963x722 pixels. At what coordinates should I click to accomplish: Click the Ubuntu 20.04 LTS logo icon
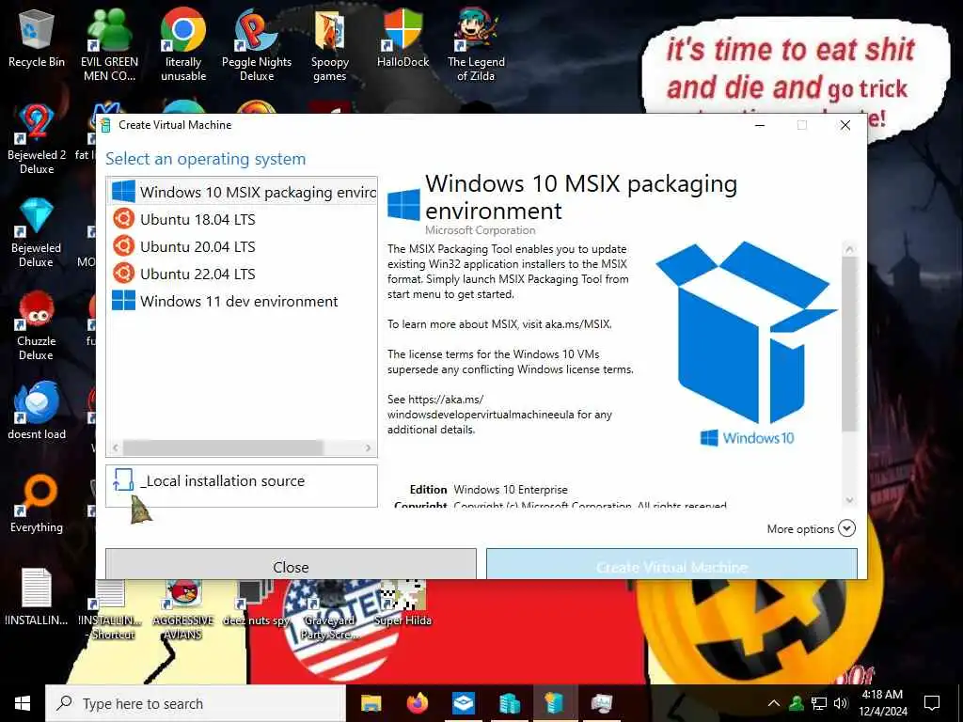point(123,245)
